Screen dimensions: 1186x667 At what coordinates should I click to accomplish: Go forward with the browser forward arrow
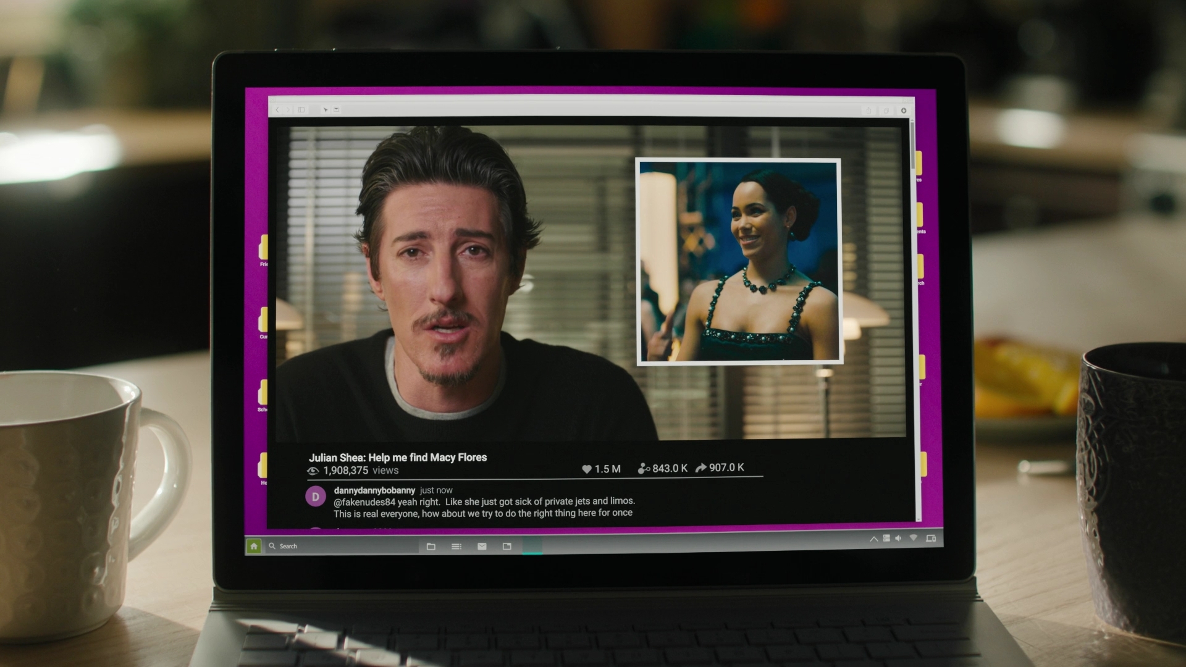point(287,110)
